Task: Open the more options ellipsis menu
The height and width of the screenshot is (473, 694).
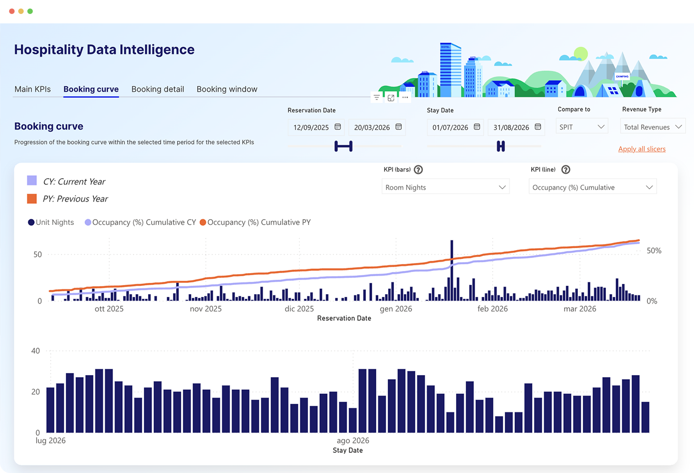Action: pyautogui.click(x=405, y=97)
